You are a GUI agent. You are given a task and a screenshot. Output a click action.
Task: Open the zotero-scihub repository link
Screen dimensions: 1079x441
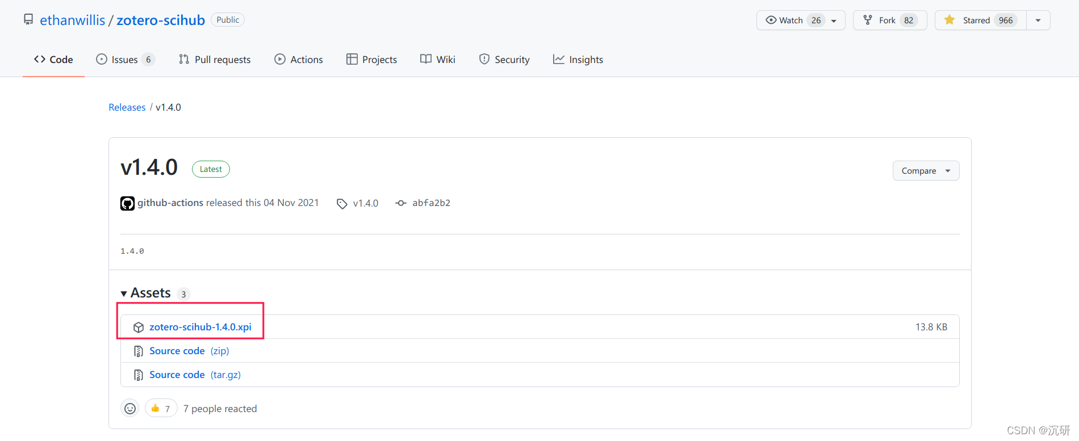coord(161,20)
